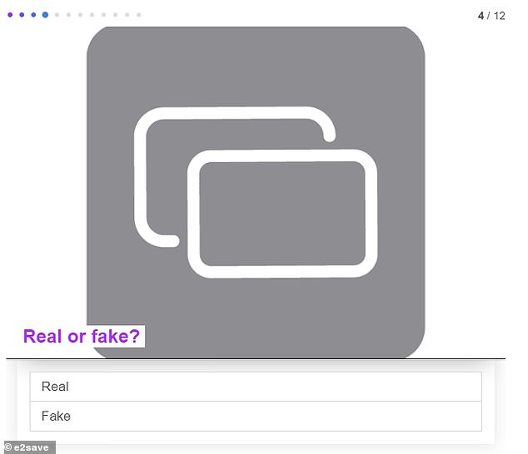Image resolution: width=528 pixels, height=454 pixels.
Task: Jump to the second progress dot
Action: click(x=22, y=15)
